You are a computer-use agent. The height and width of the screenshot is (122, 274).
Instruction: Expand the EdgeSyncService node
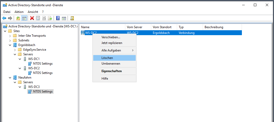[x=15, y=50]
